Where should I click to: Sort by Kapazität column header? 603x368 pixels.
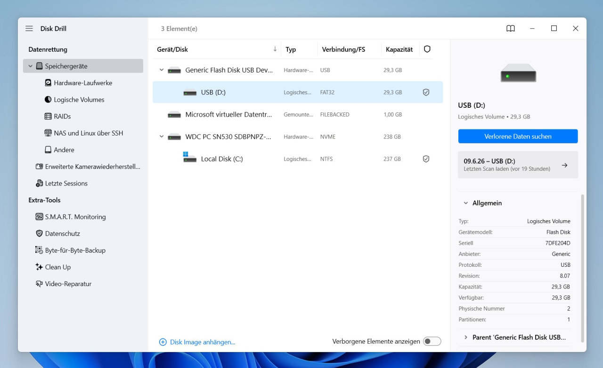[x=399, y=49]
